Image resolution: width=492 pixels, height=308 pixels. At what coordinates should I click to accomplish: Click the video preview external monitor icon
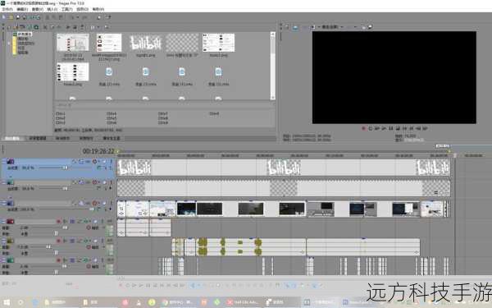(295, 27)
